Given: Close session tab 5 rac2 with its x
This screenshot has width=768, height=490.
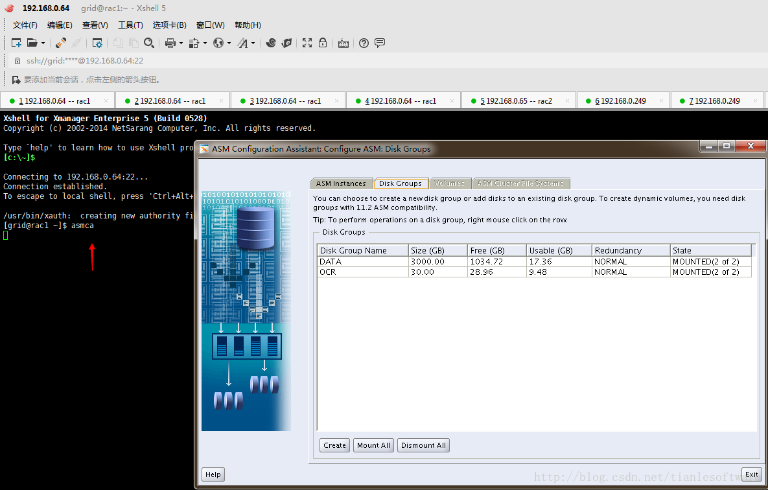Looking at the screenshot, I should [x=567, y=101].
